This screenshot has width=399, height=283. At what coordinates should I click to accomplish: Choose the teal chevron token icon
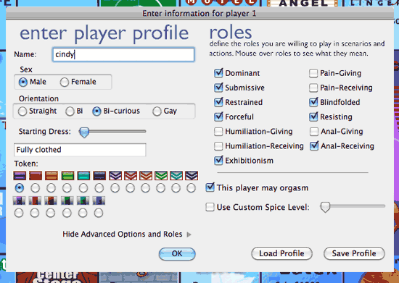coord(176,176)
